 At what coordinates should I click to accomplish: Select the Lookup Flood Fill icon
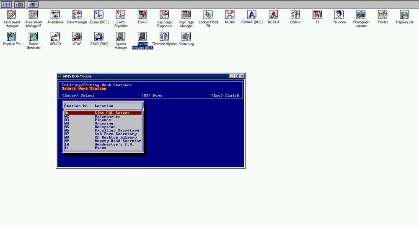point(208,15)
